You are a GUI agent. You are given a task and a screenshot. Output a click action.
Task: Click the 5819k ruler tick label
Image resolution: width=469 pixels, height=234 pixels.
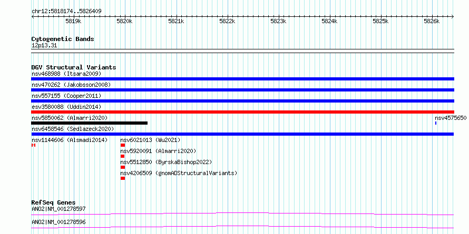(73, 22)
